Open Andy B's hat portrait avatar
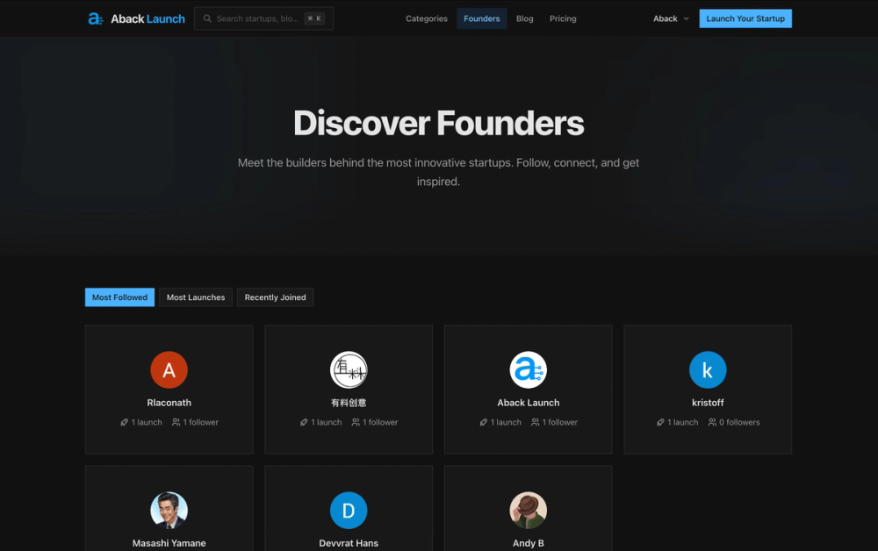 click(x=528, y=510)
